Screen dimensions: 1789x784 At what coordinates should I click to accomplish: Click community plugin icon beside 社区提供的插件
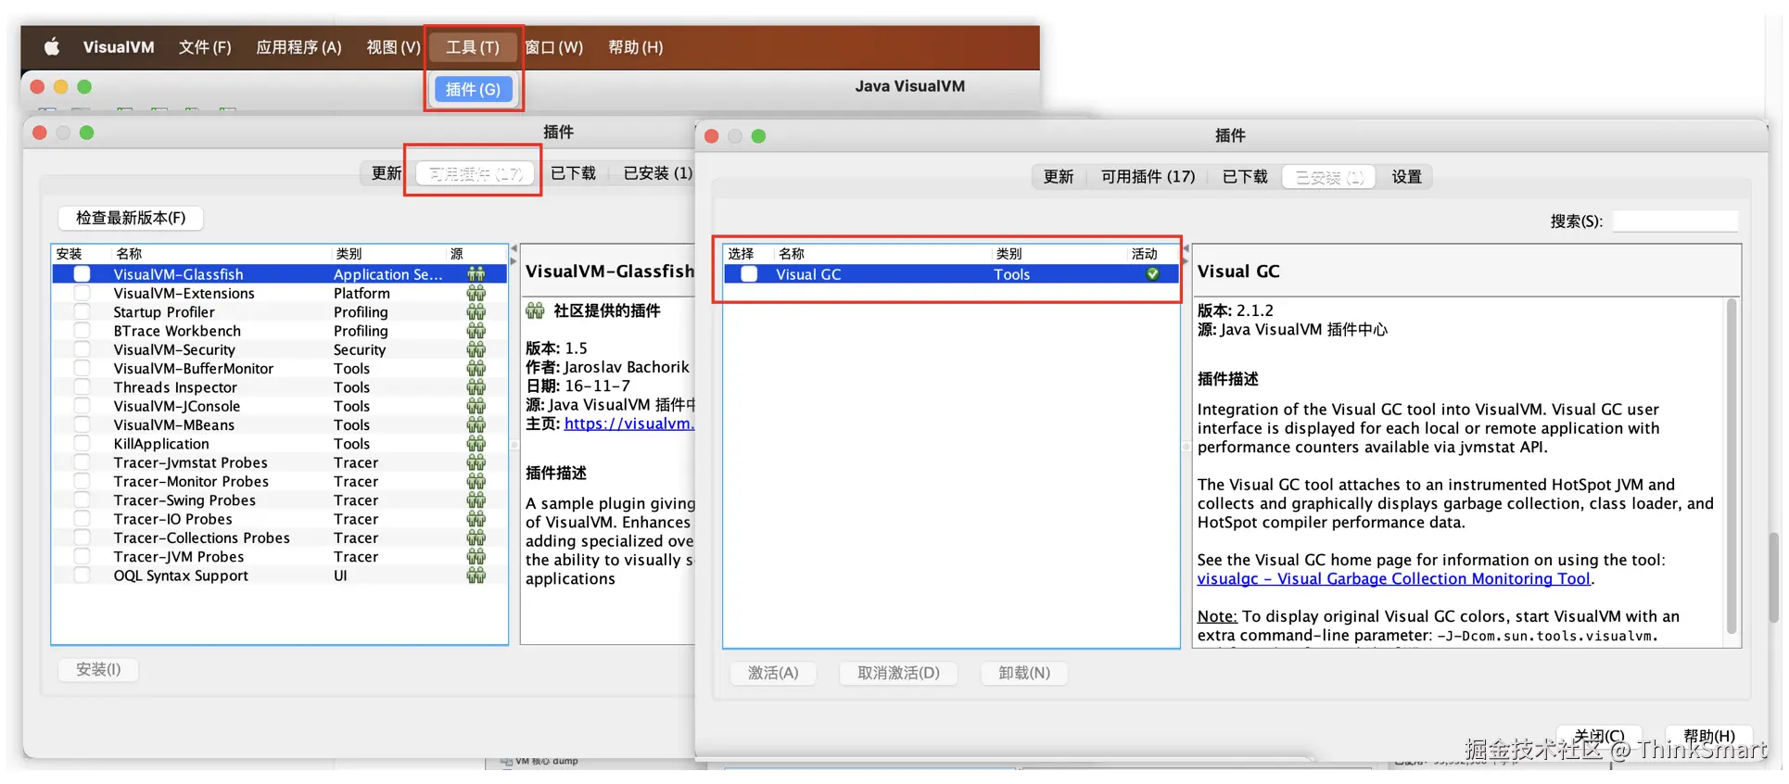tap(536, 310)
